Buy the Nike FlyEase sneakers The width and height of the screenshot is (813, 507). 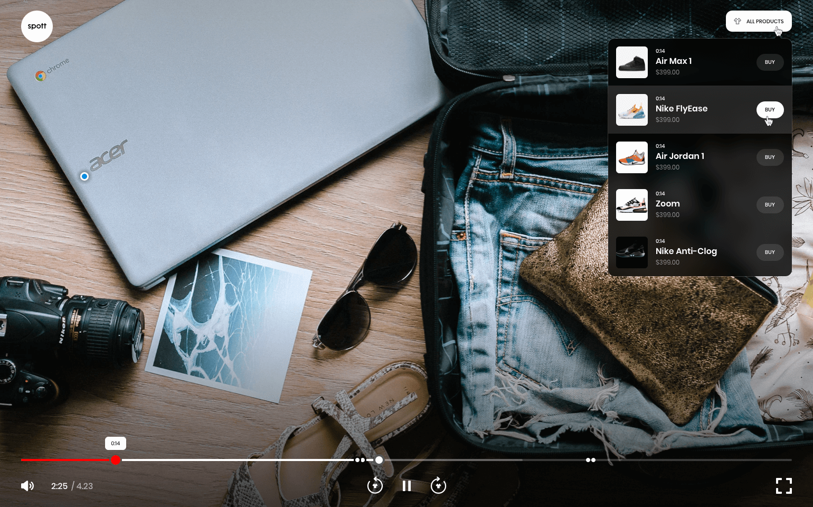(770, 109)
